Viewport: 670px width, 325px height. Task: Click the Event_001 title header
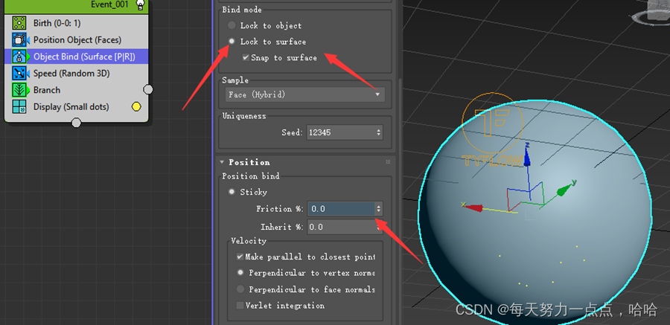click(77, 5)
